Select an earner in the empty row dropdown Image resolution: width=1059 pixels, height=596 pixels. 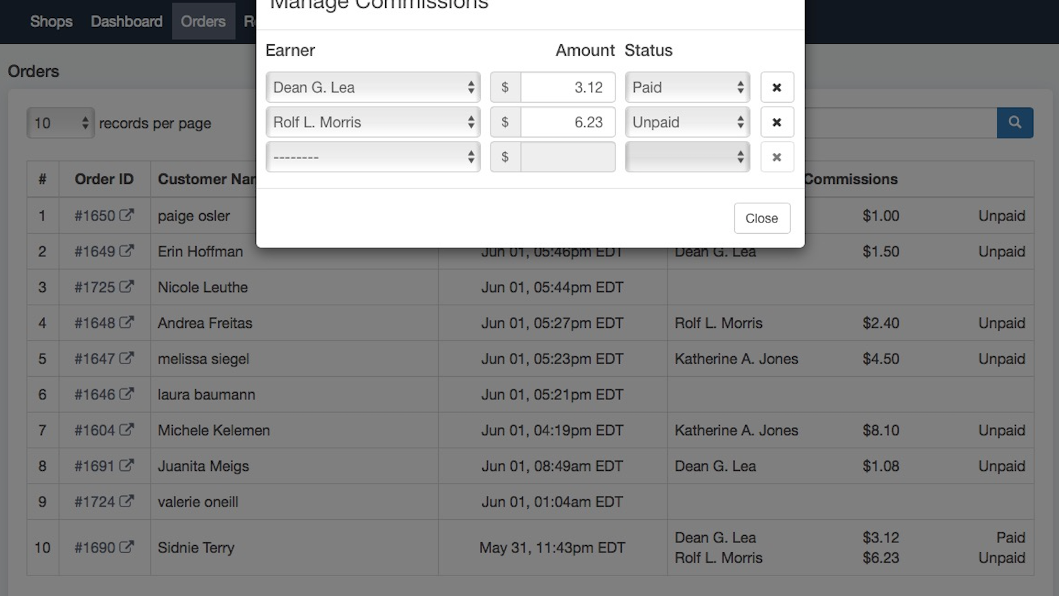(373, 158)
